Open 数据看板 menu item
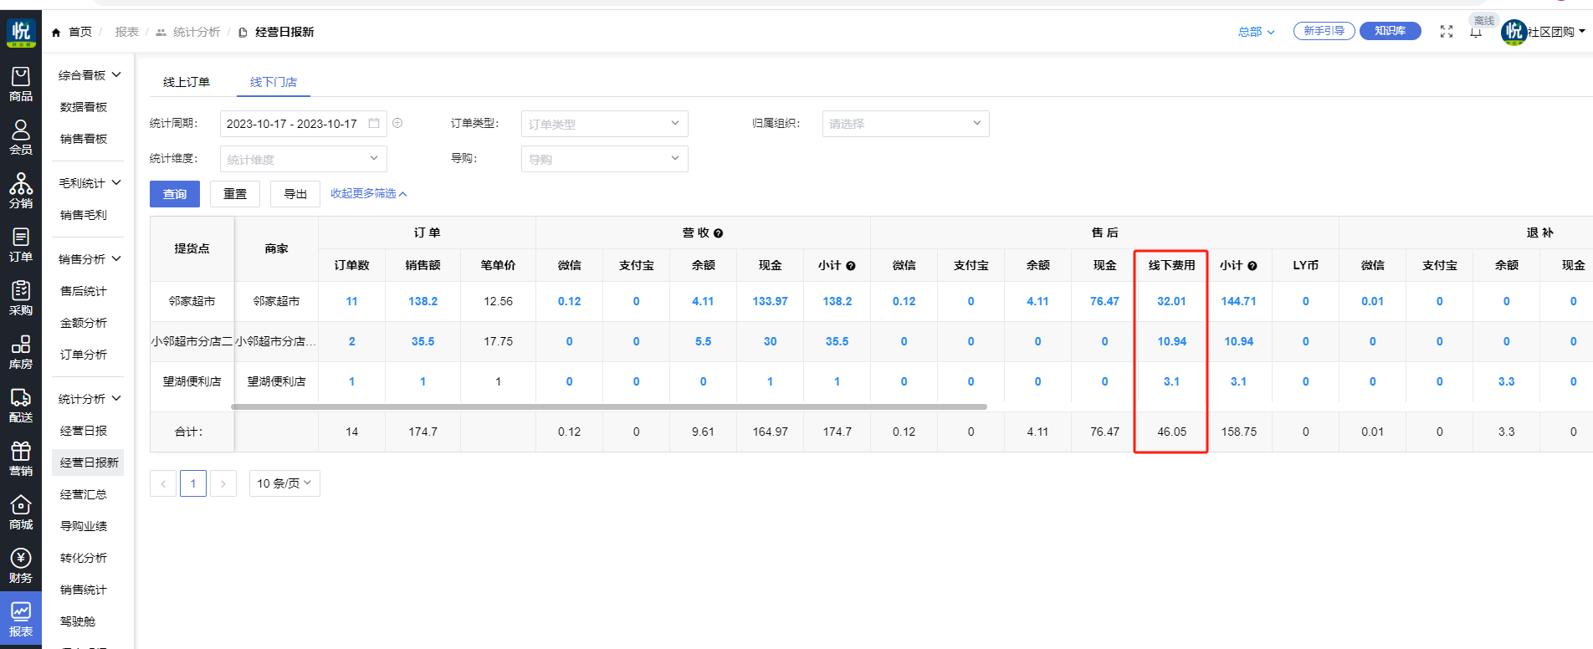 coord(84,107)
